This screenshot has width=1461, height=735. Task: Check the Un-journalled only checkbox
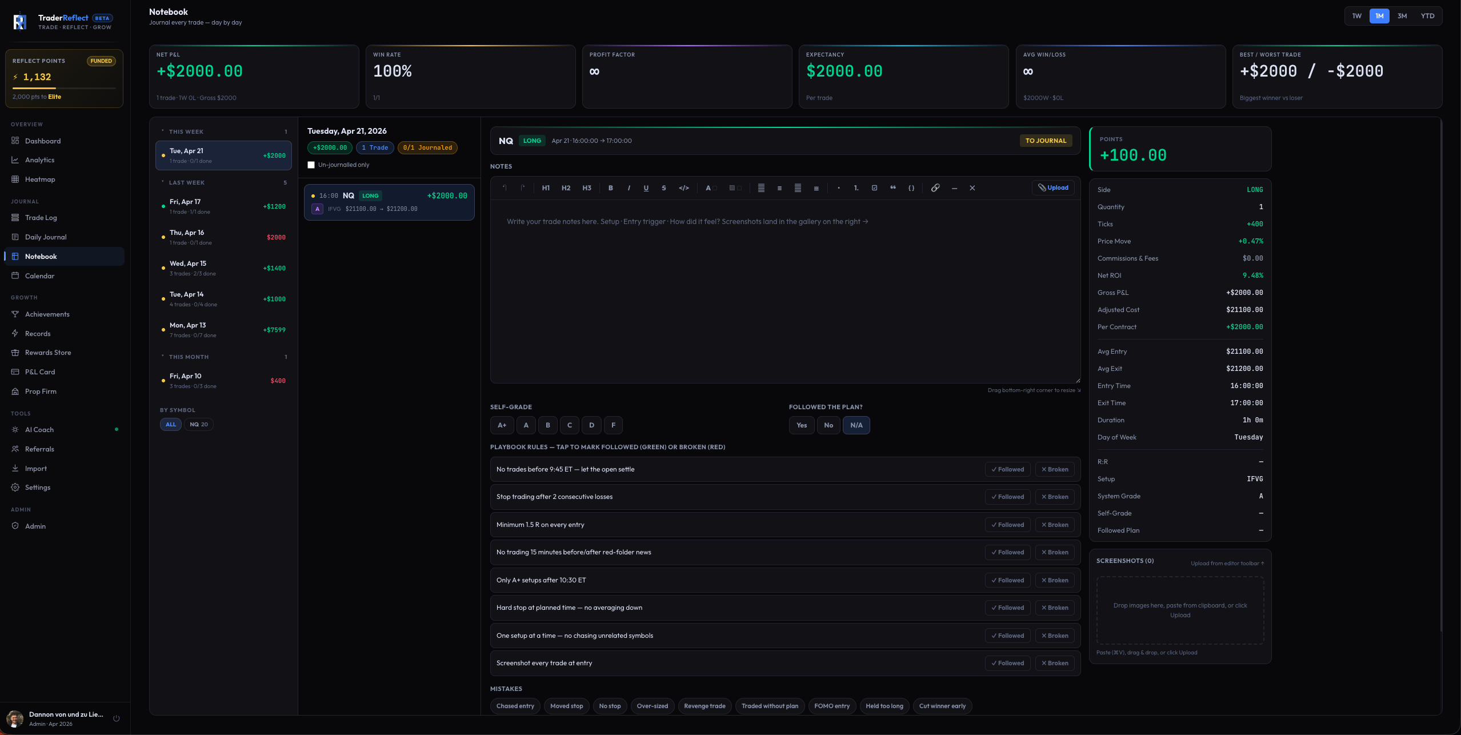311,165
